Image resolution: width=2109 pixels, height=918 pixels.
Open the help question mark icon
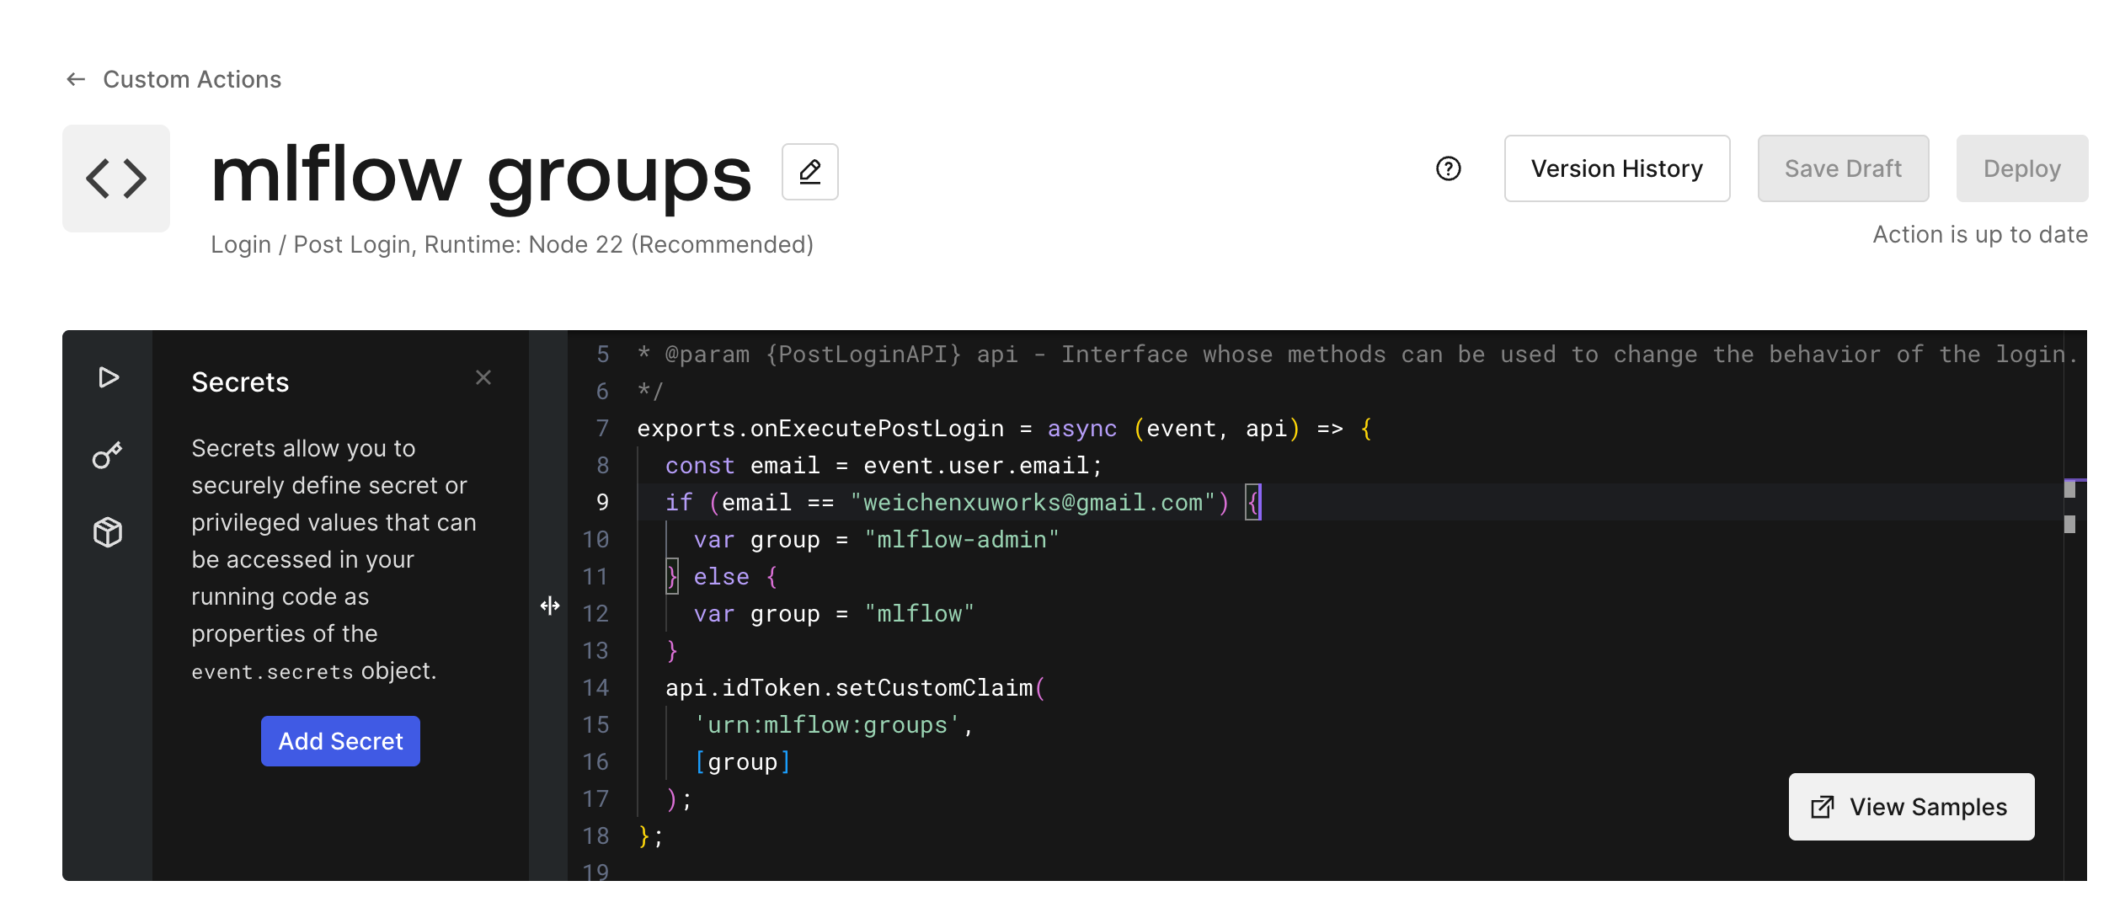tap(1448, 169)
